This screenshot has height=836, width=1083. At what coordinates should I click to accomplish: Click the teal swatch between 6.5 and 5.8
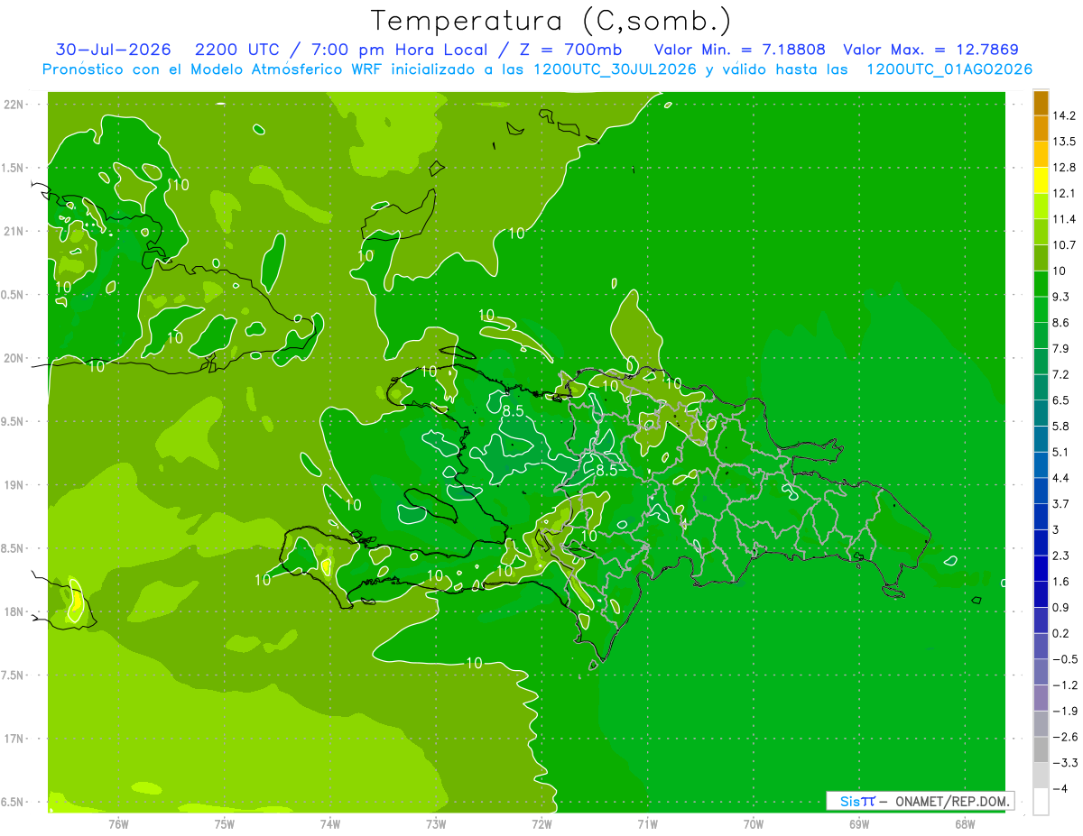[1041, 413]
